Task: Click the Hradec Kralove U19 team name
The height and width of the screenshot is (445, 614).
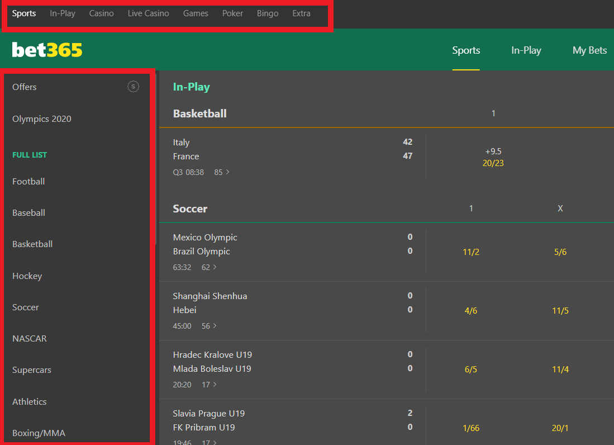Action: (x=212, y=354)
